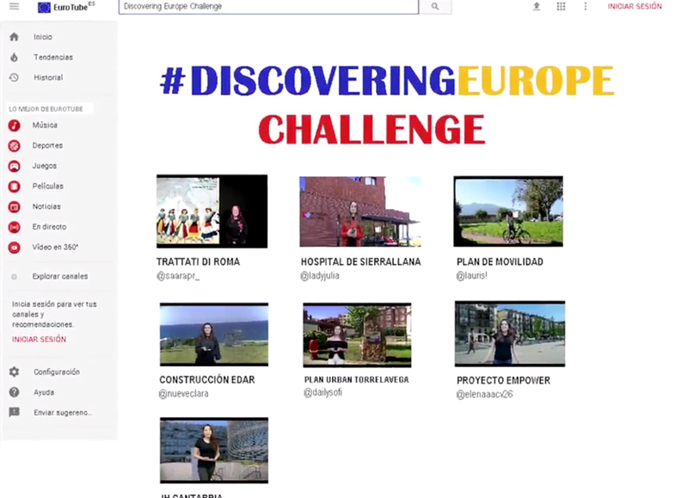The height and width of the screenshot is (498, 688).
Task: Click the search text field
Action: pyautogui.click(x=268, y=7)
